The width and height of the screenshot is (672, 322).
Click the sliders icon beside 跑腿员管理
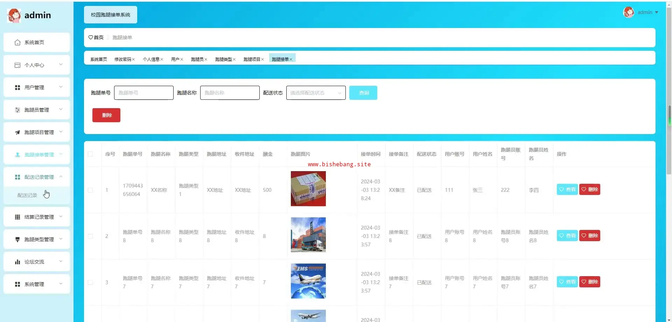pyautogui.click(x=17, y=110)
